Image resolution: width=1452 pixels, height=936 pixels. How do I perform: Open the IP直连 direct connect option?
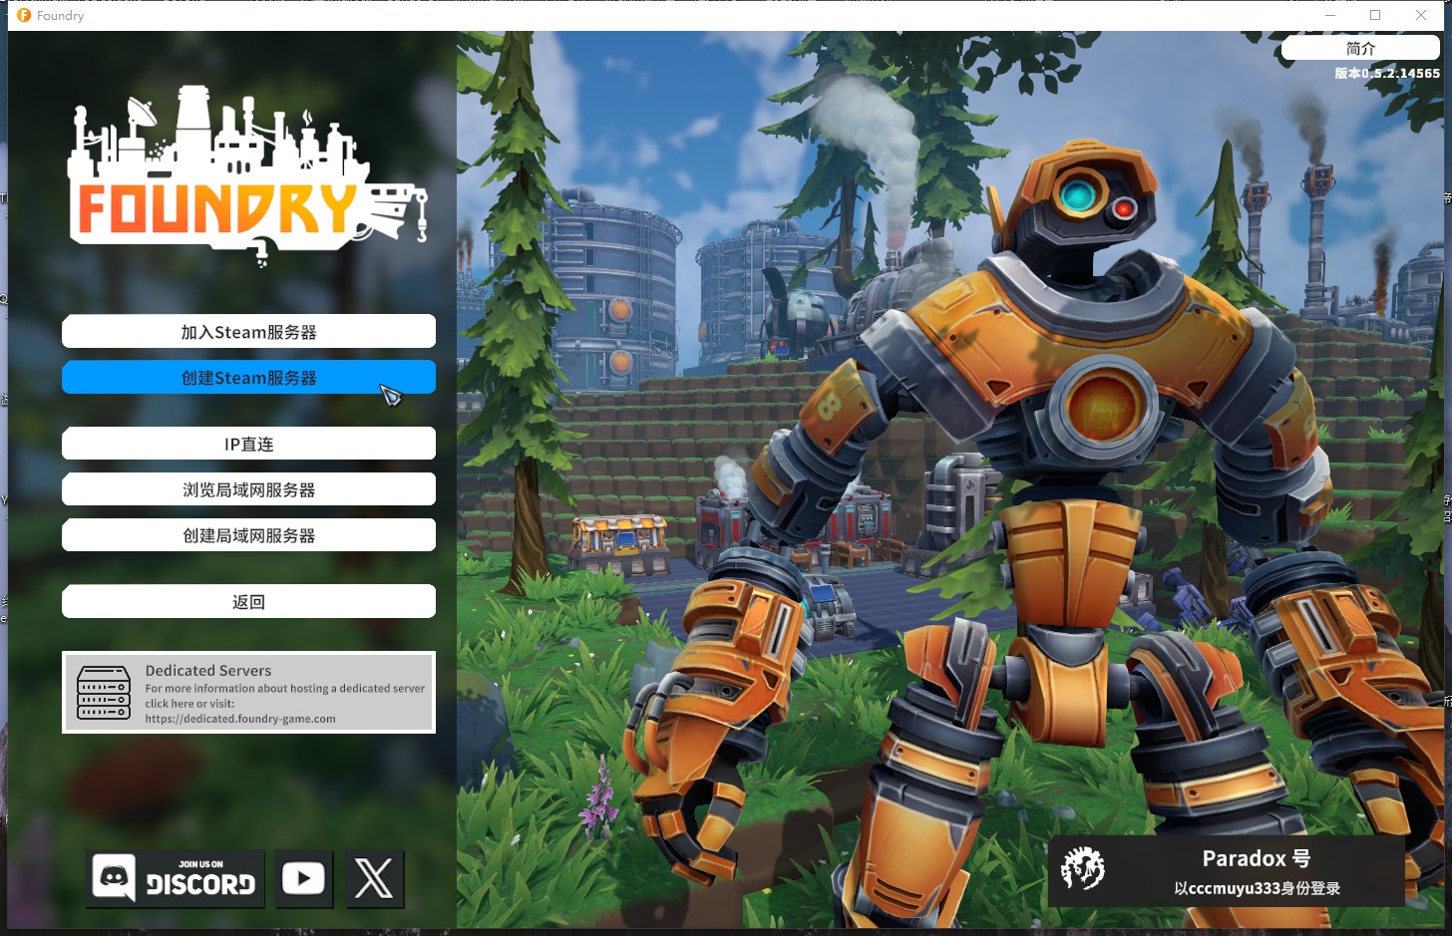tap(248, 444)
